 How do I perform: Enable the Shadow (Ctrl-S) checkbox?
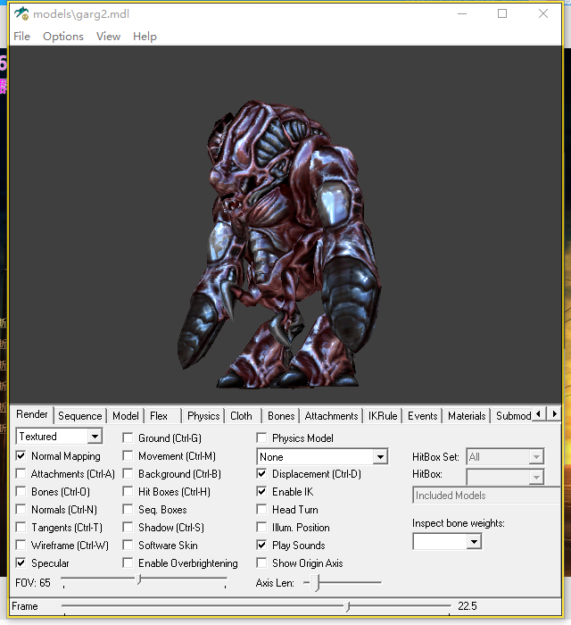[128, 528]
